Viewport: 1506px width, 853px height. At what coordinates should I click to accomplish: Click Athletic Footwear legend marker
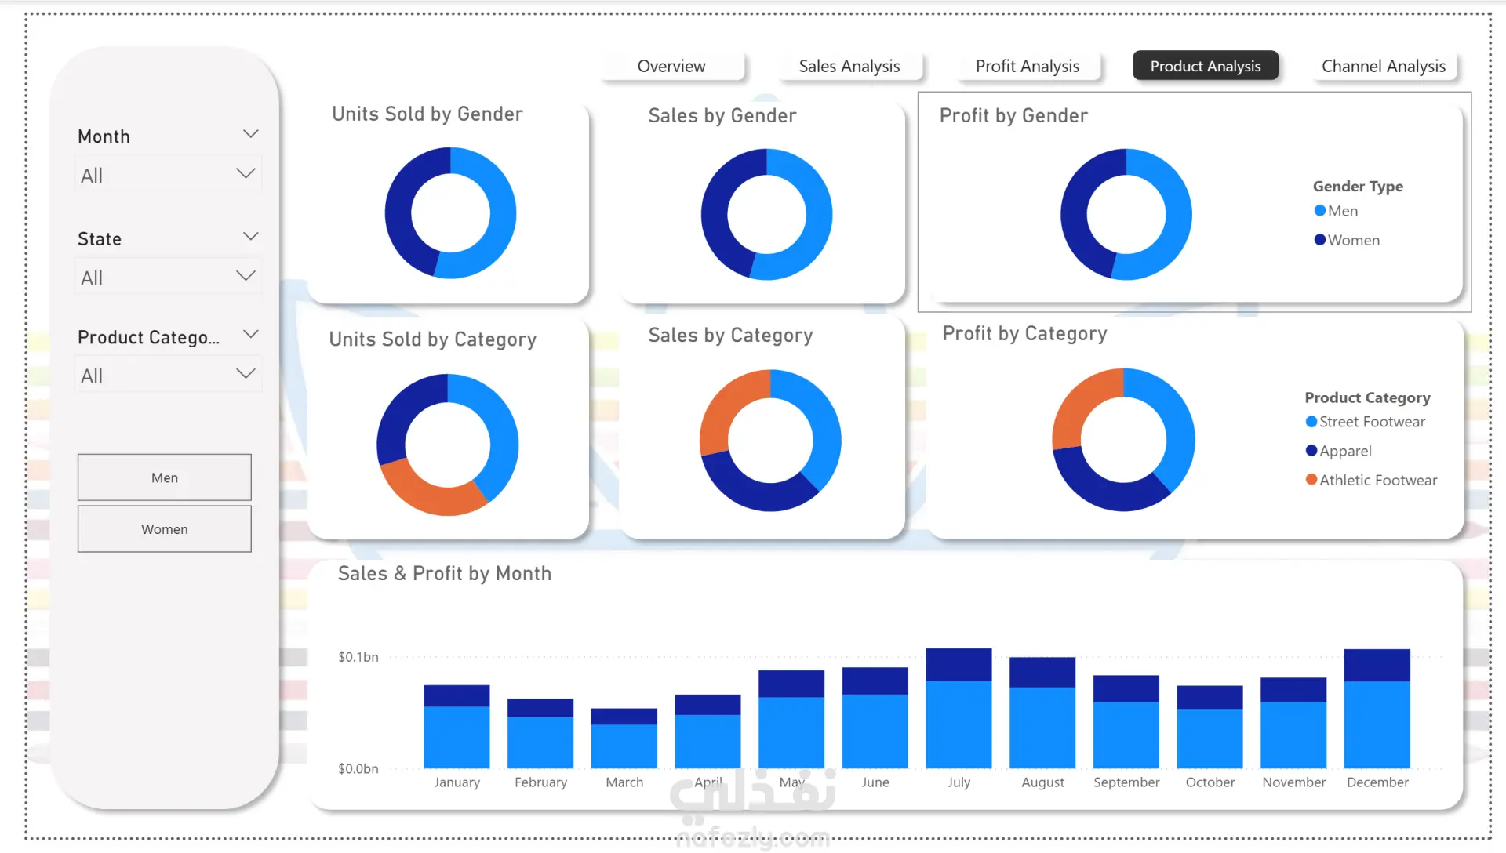(x=1311, y=480)
